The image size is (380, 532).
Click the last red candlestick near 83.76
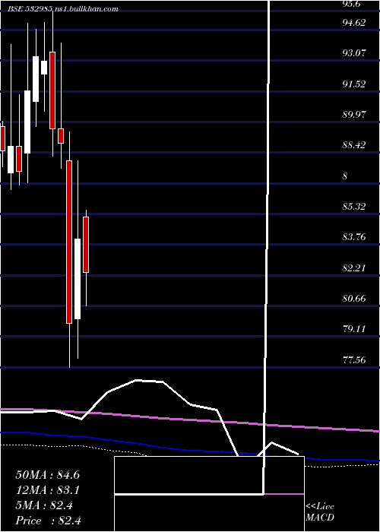[x=86, y=245]
